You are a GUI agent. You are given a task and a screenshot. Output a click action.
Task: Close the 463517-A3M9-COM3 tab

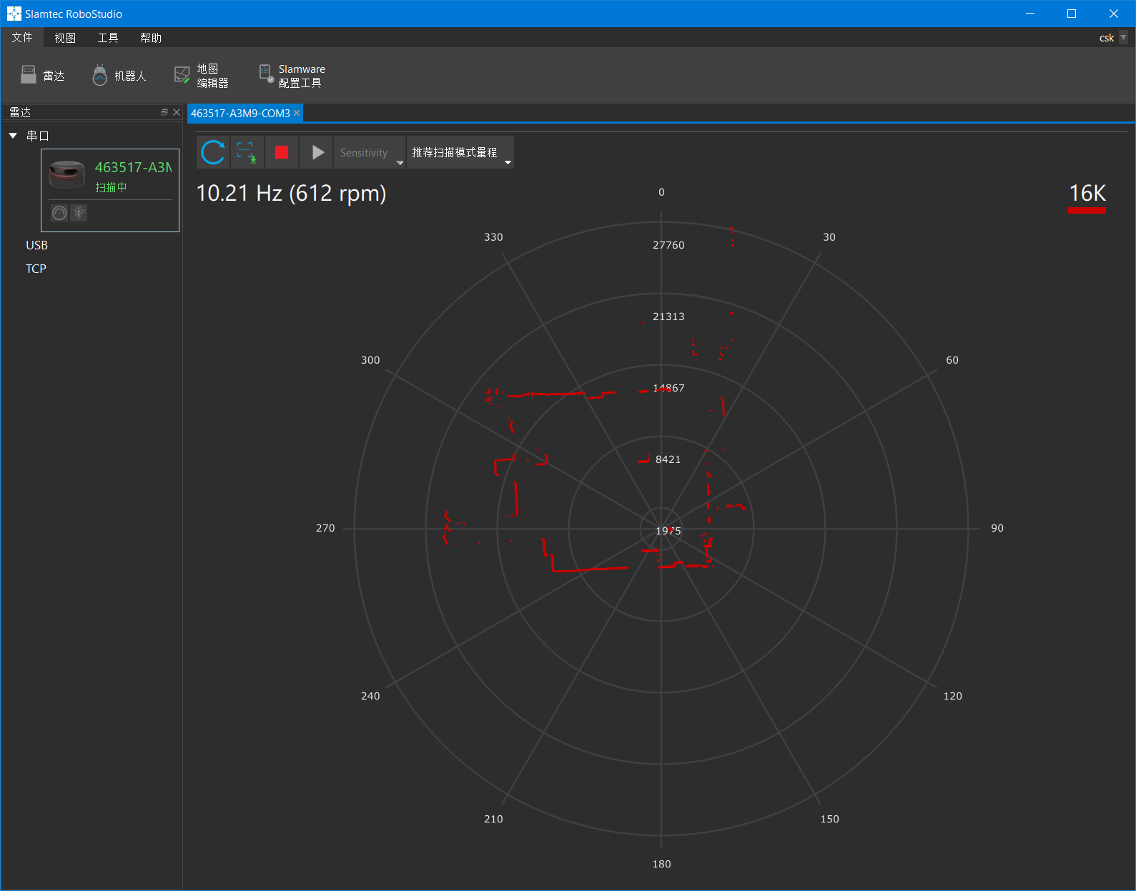pyautogui.click(x=297, y=113)
